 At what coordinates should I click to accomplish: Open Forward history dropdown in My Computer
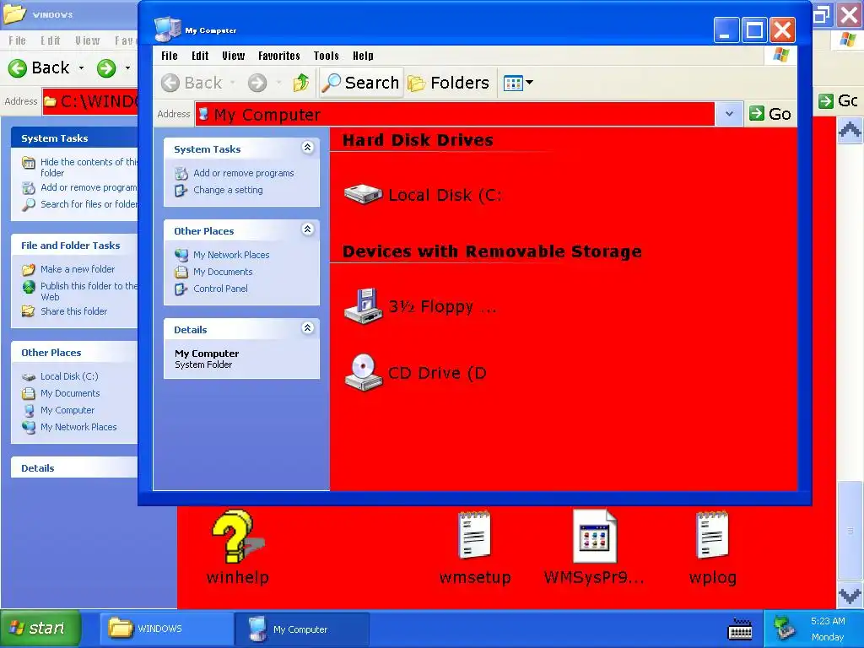pos(279,83)
